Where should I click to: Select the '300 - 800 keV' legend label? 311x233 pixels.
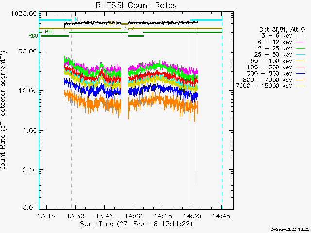[270, 73]
